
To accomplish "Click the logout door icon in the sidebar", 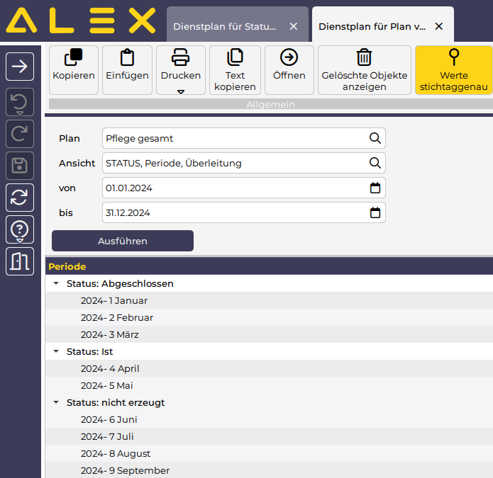I will click(x=20, y=261).
